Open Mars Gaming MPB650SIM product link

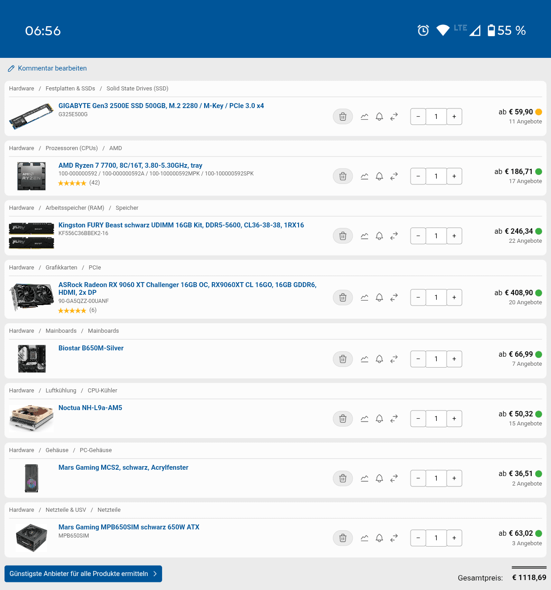(x=129, y=527)
